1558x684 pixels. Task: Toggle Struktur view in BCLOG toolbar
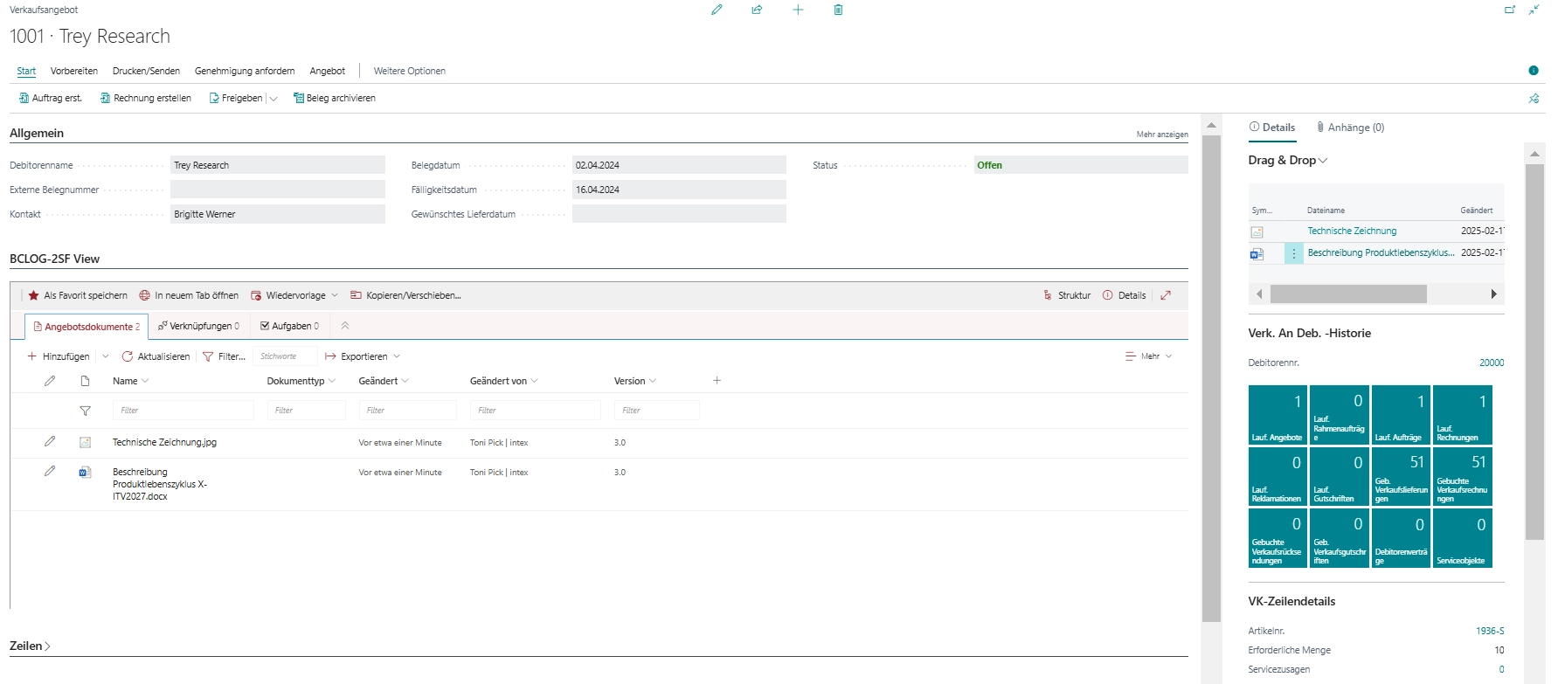pos(1067,295)
